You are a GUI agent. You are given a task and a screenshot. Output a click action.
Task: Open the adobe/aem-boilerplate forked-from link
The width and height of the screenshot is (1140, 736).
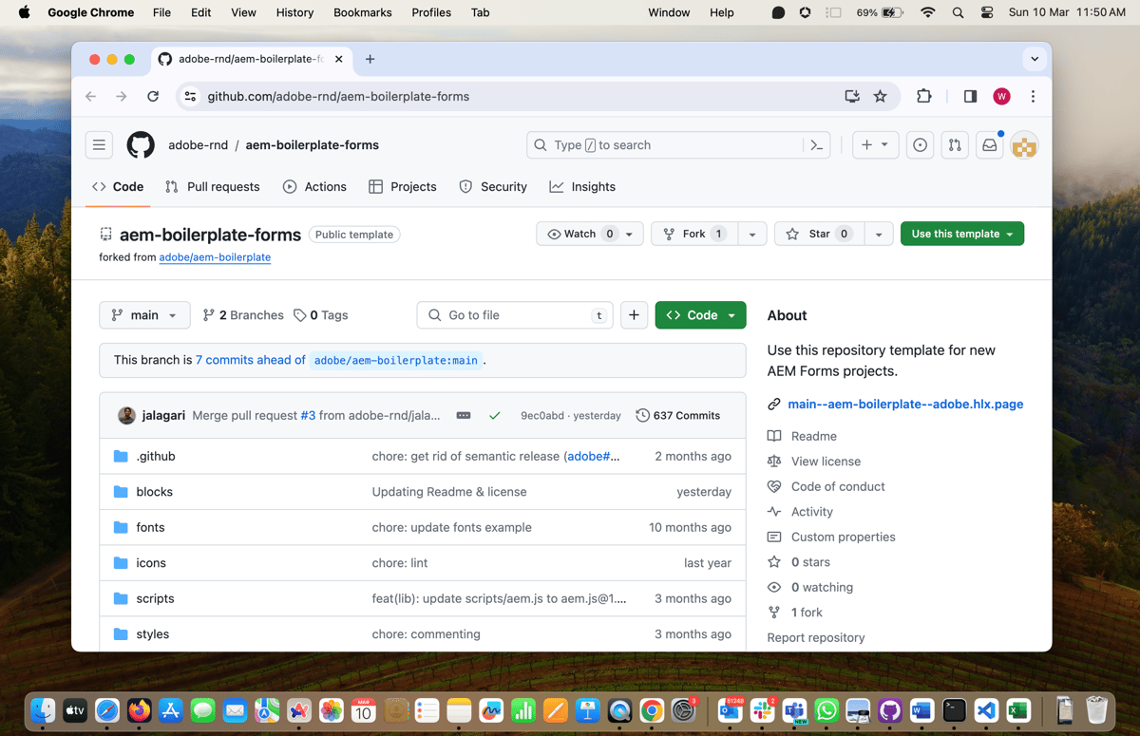(x=215, y=256)
